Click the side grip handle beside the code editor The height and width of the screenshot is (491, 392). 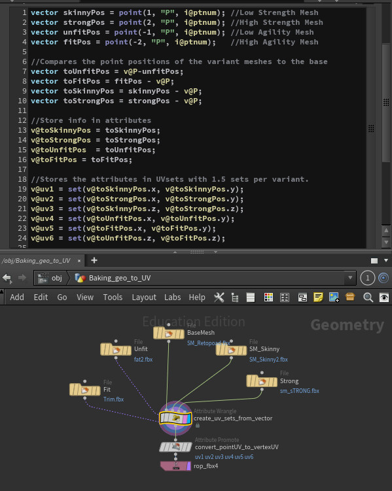[x=371, y=128]
